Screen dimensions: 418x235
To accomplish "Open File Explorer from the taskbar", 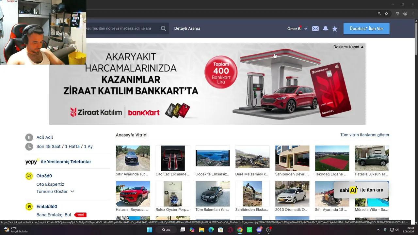I will (201, 230).
